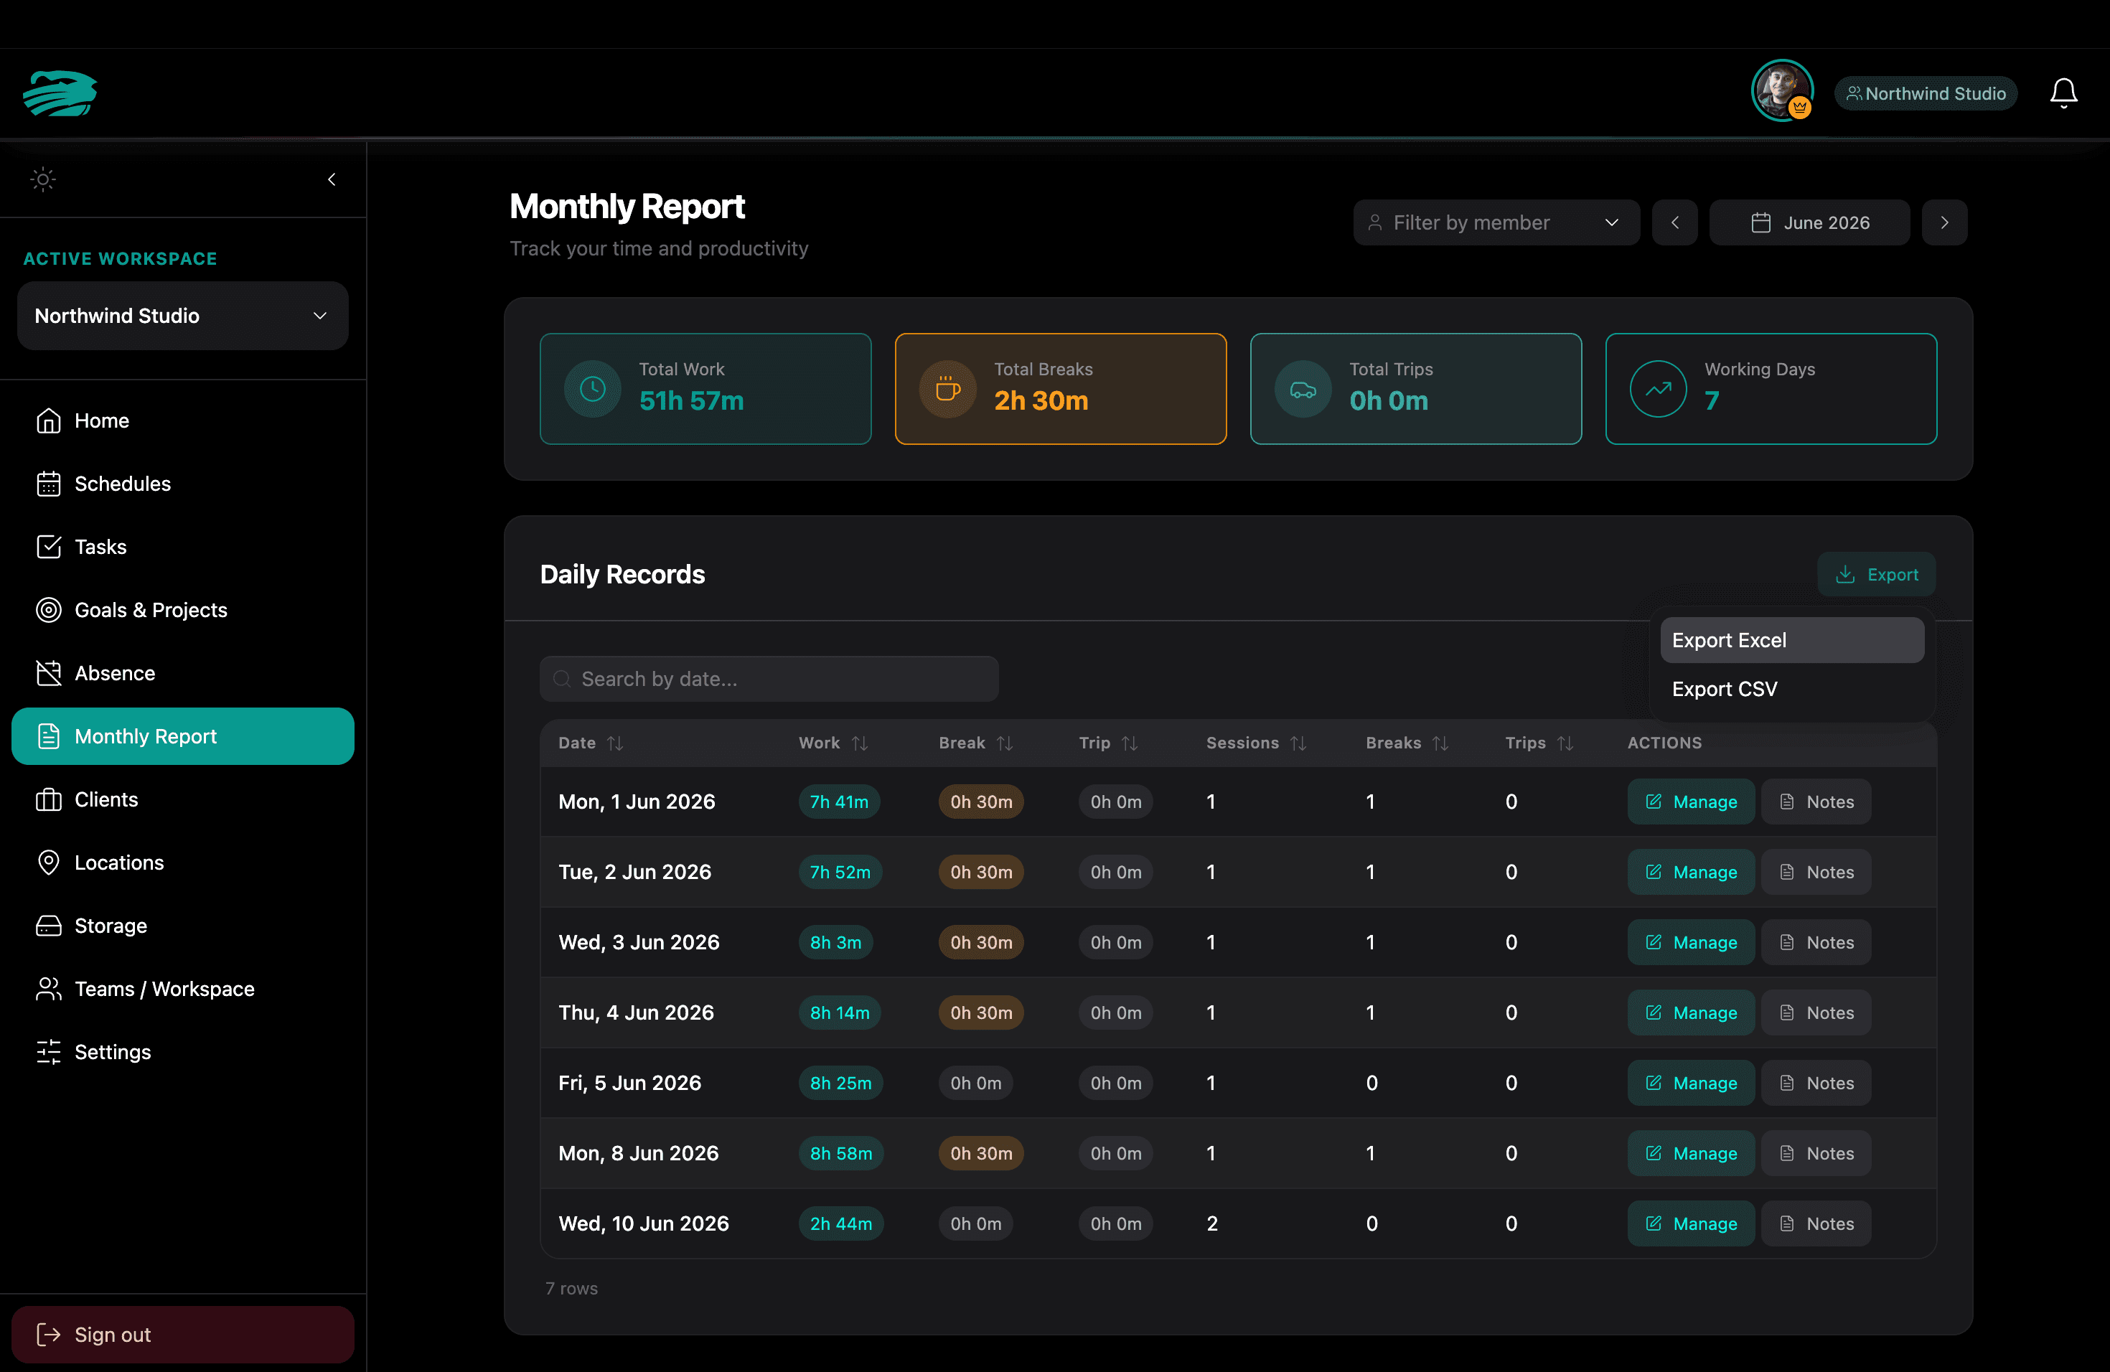Open Notes for Tue, 2 Jun 2026

tap(1816, 872)
